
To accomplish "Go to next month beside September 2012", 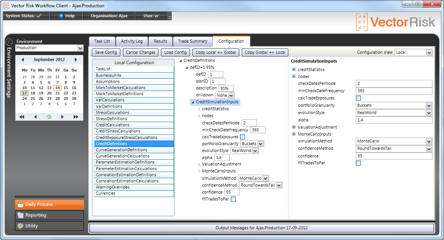I will [x=76, y=60].
